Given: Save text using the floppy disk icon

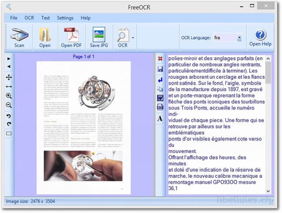Looking at the screenshot, I should 160,69.
